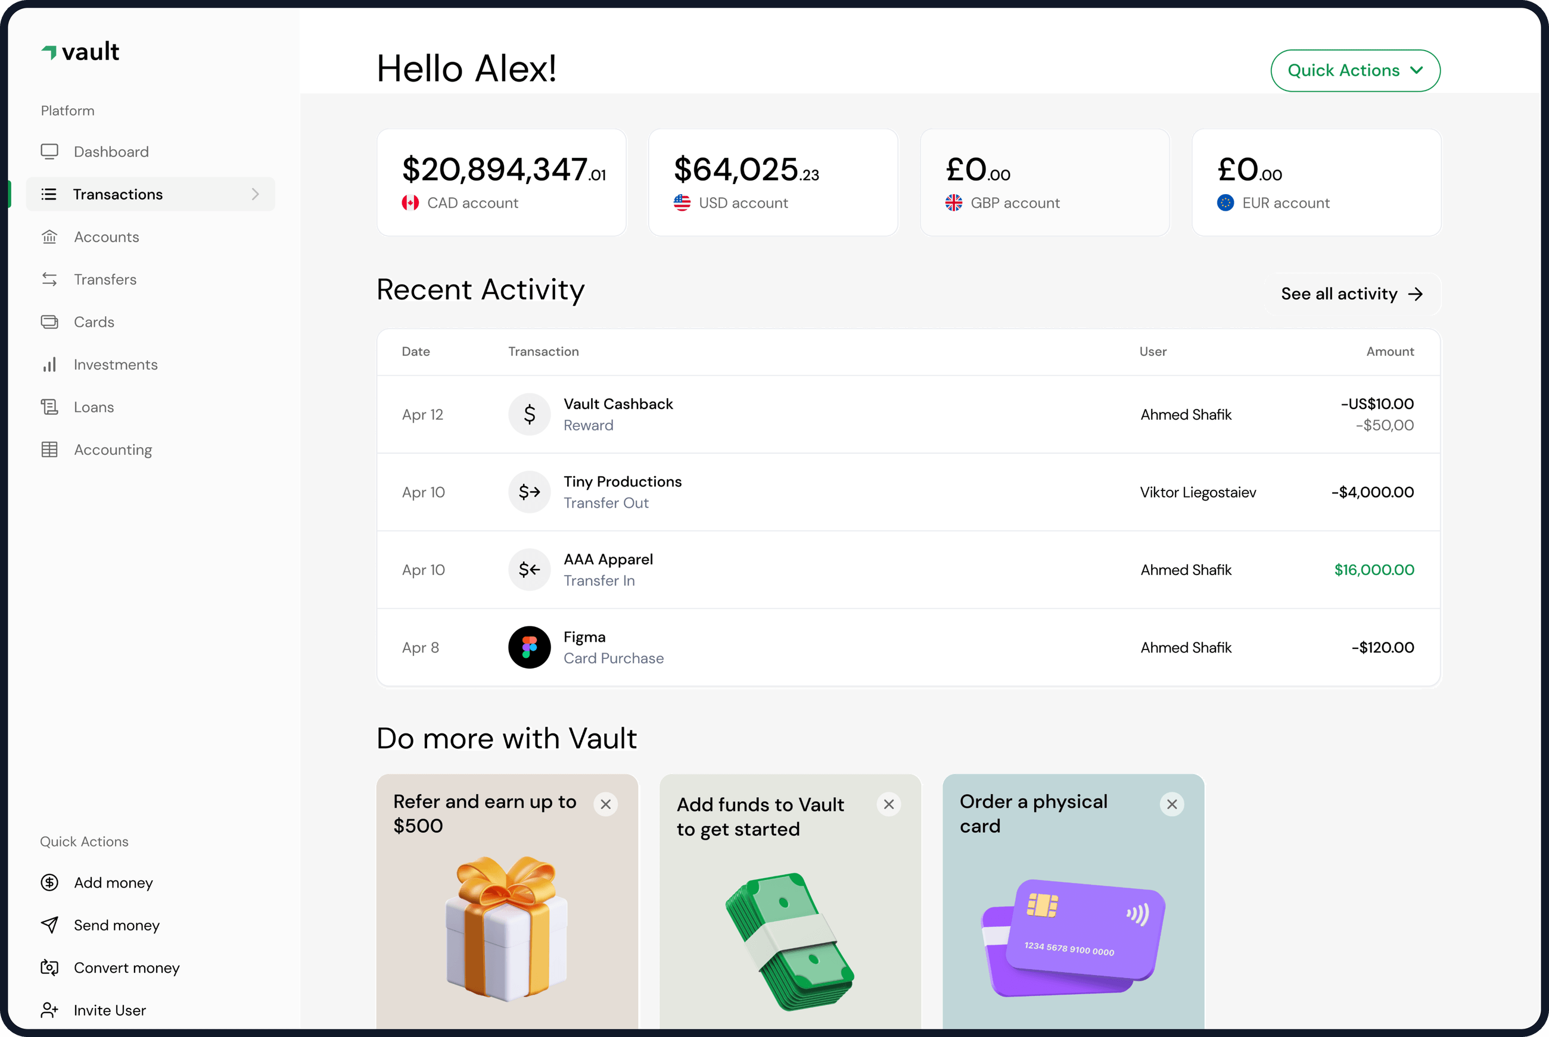This screenshot has width=1549, height=1037.
Task: Open the Cards menu item
Action: pyautogui.click(x=94, y=322)
